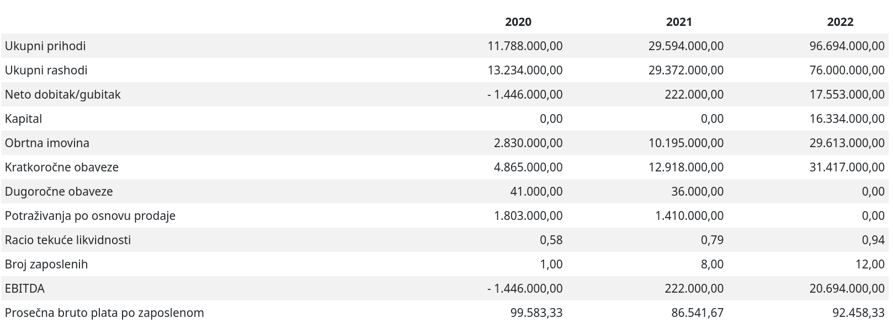Click the 2021 column header

(679, 22)
